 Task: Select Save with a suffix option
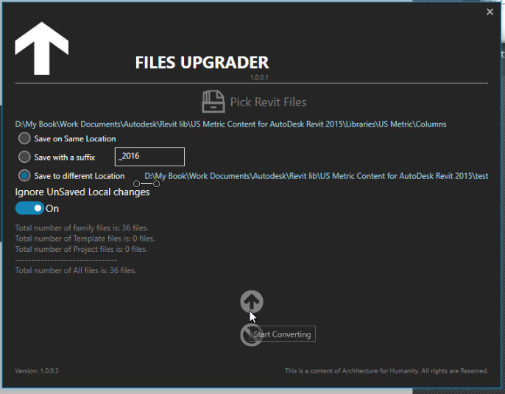24,157
